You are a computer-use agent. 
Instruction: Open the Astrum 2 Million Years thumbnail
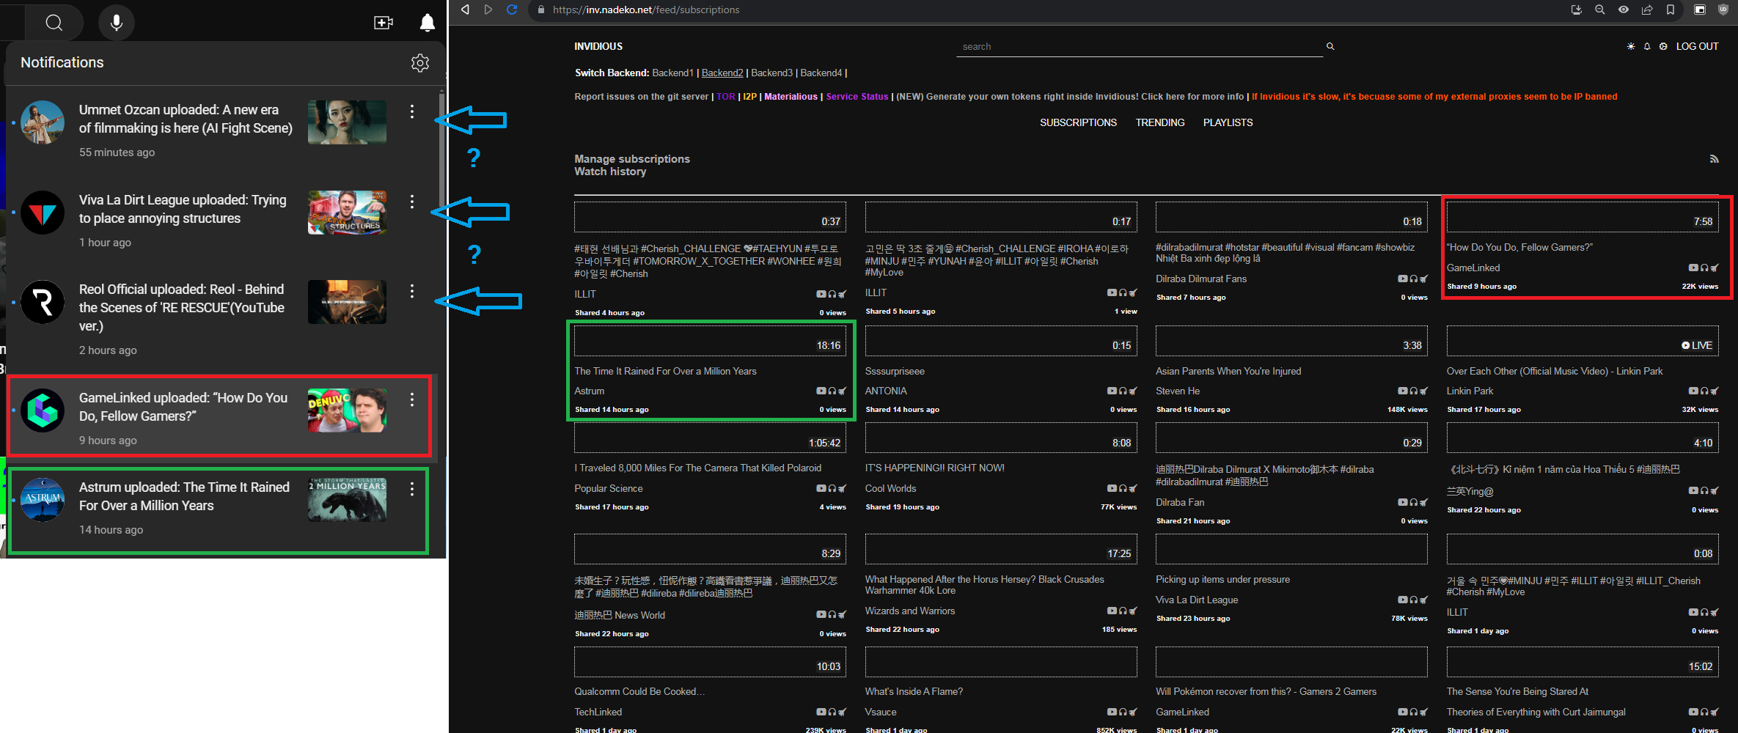(347, 500)
